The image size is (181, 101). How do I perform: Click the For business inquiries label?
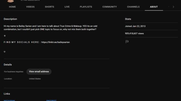(x=14, y=72)
